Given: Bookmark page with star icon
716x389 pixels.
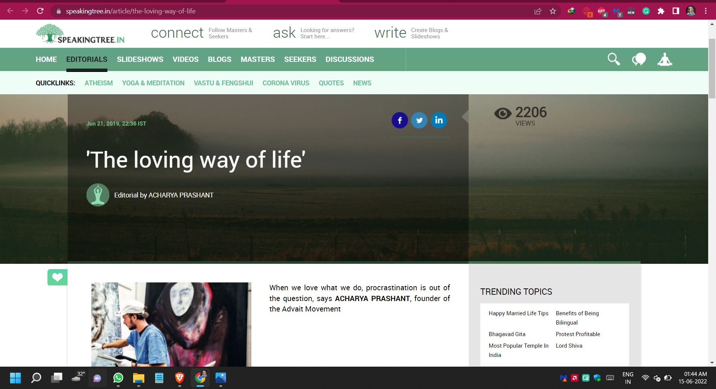Looking at the screenshot, I should point(553,11).
